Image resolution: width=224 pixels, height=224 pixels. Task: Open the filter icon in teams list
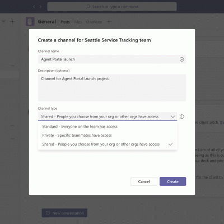click(x=3, y=22)
